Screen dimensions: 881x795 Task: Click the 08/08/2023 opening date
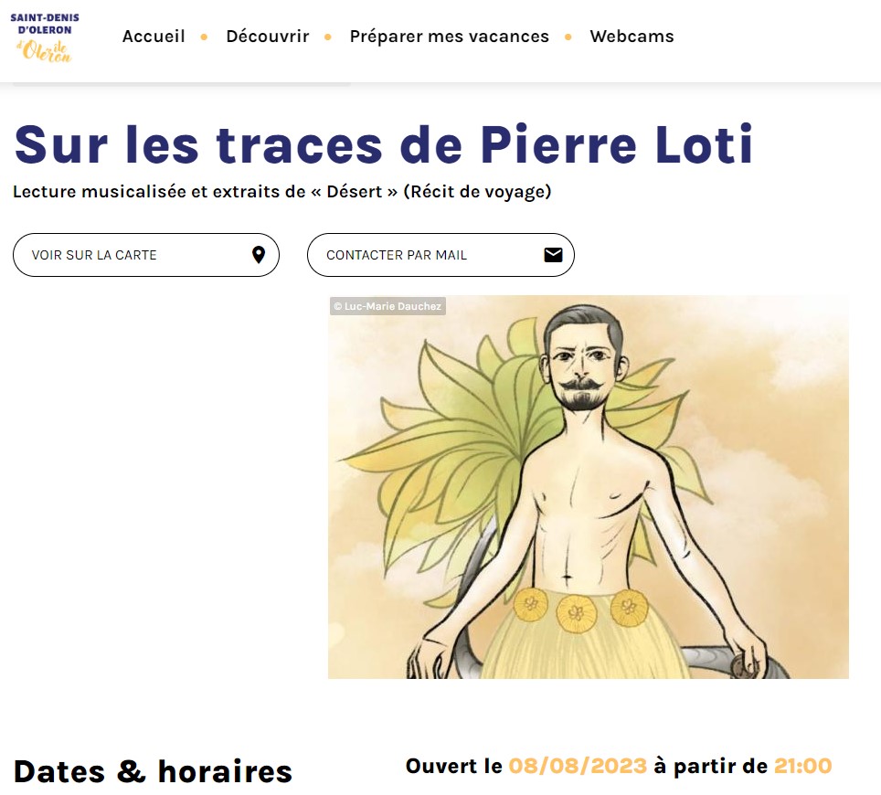coord(578,766)
